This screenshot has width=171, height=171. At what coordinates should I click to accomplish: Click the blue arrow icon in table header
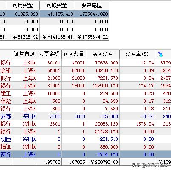click(x=160, y=55)
